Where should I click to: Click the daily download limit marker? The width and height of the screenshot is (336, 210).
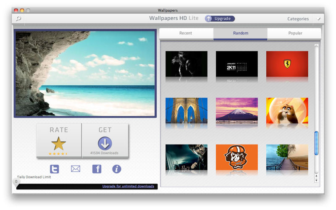click(16, 182)
